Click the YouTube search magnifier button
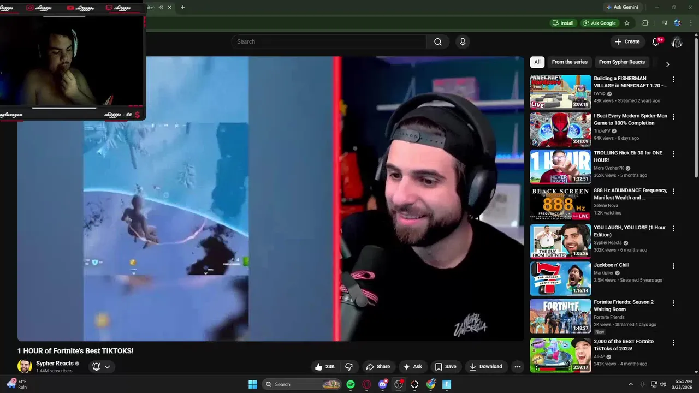 [438, 42]
